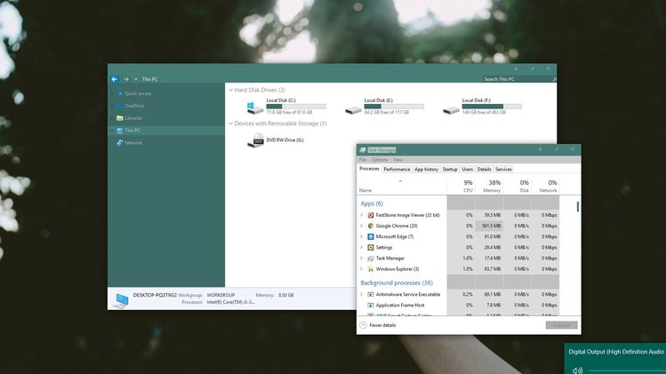Click the Task Manager icon in process list
This screenshot has height=374, width=666.
coord(371,259)
